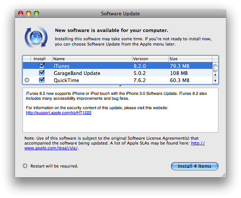Click the update list scrollbar thumb
The height and width of the screenshot is (198, 241).
(215, 68)
